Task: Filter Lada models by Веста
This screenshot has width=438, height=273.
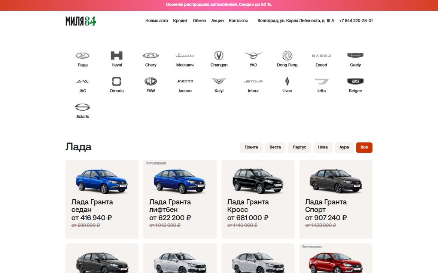Action: [275, 147]
